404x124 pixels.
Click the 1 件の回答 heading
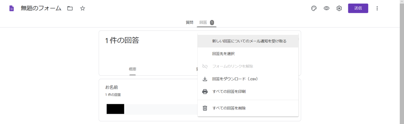coord(122,41)
